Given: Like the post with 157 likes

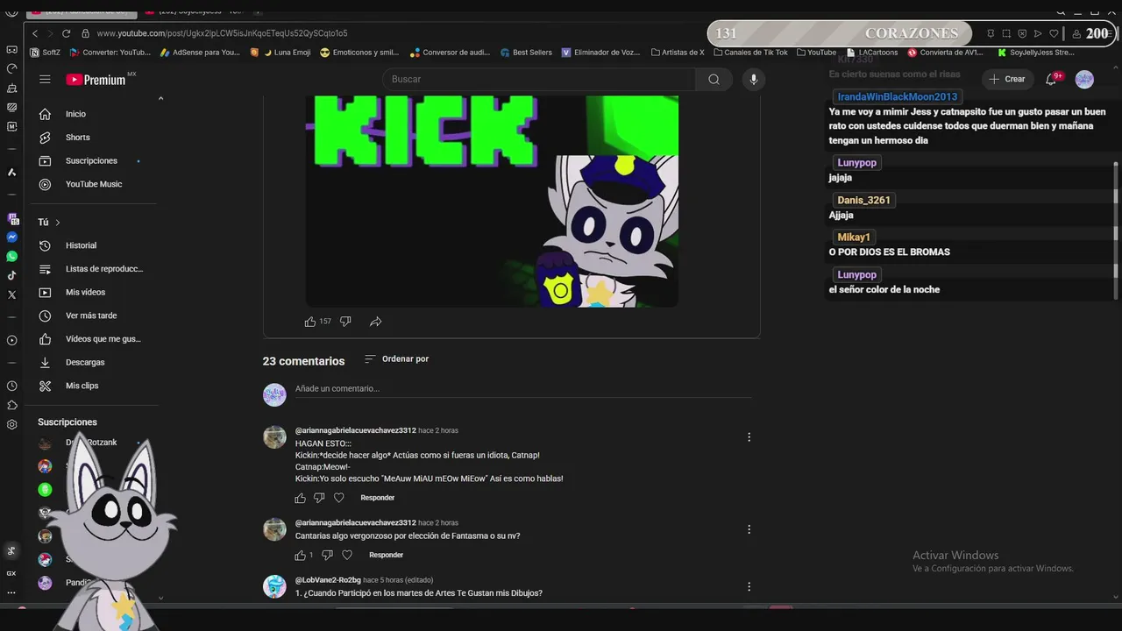Looking at the screenshot, I should [x=309, y=322].
